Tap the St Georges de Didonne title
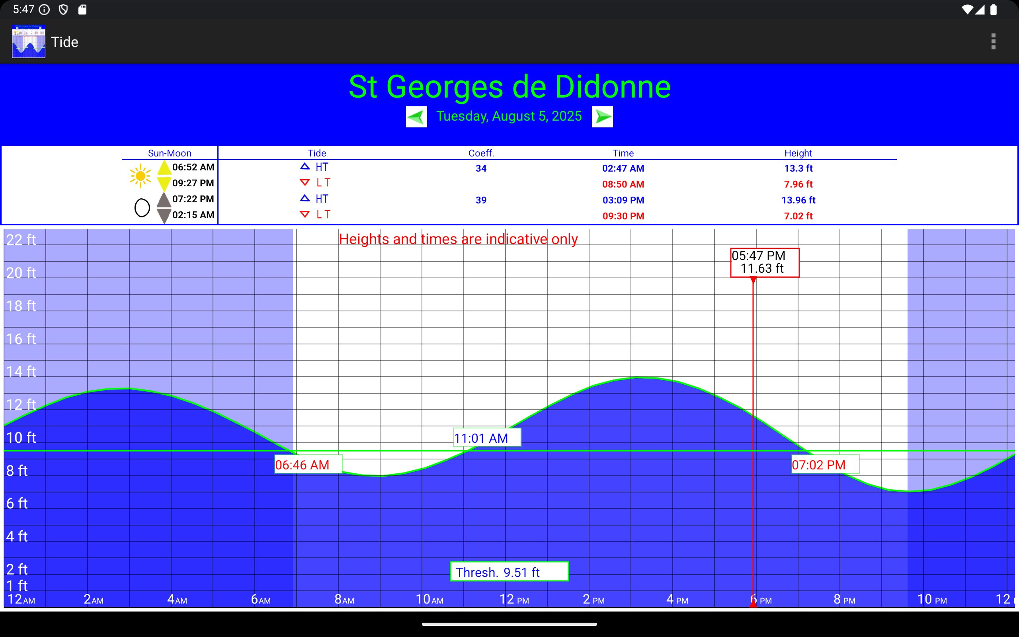 click(509, 87)
